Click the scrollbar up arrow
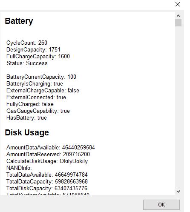The image size is (190, 212). tap(178, 16)
